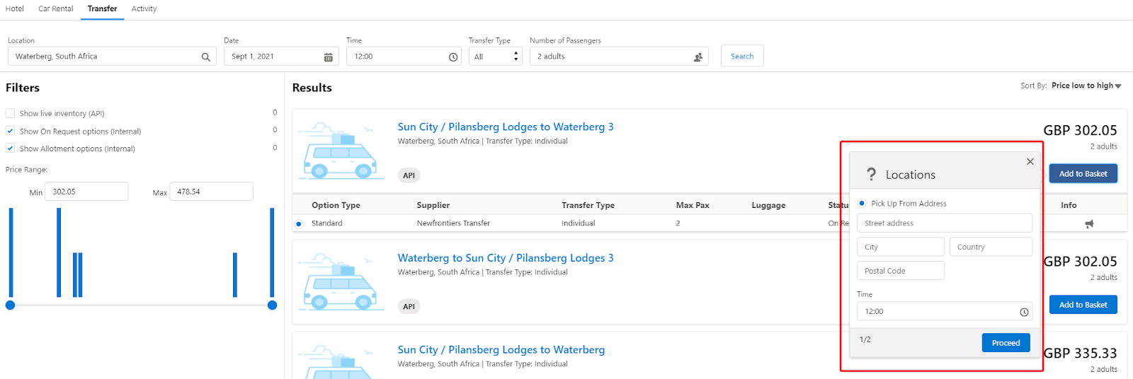Click the clock icon in top Time field

click(453, 57)
